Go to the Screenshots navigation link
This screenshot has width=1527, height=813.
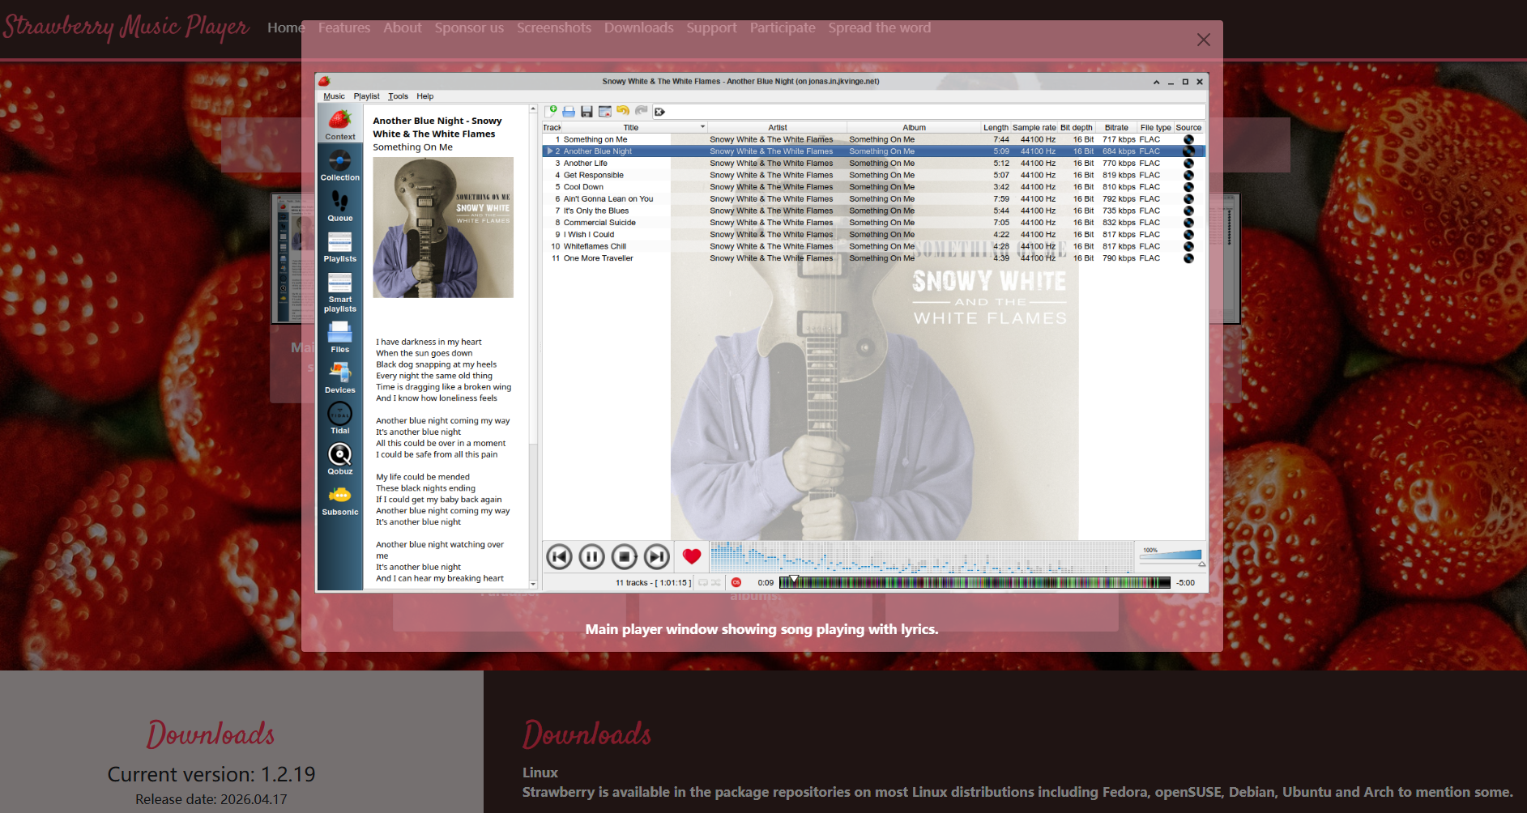[554, 28]
